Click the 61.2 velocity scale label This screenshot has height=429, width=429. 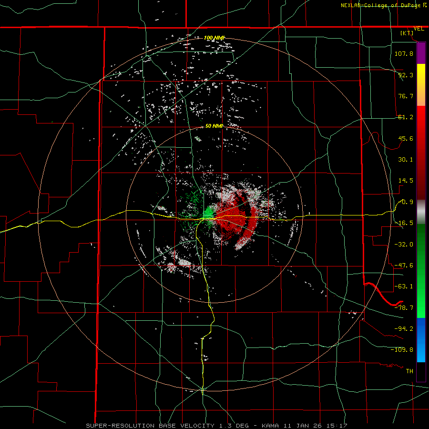[x=406, y=117]
